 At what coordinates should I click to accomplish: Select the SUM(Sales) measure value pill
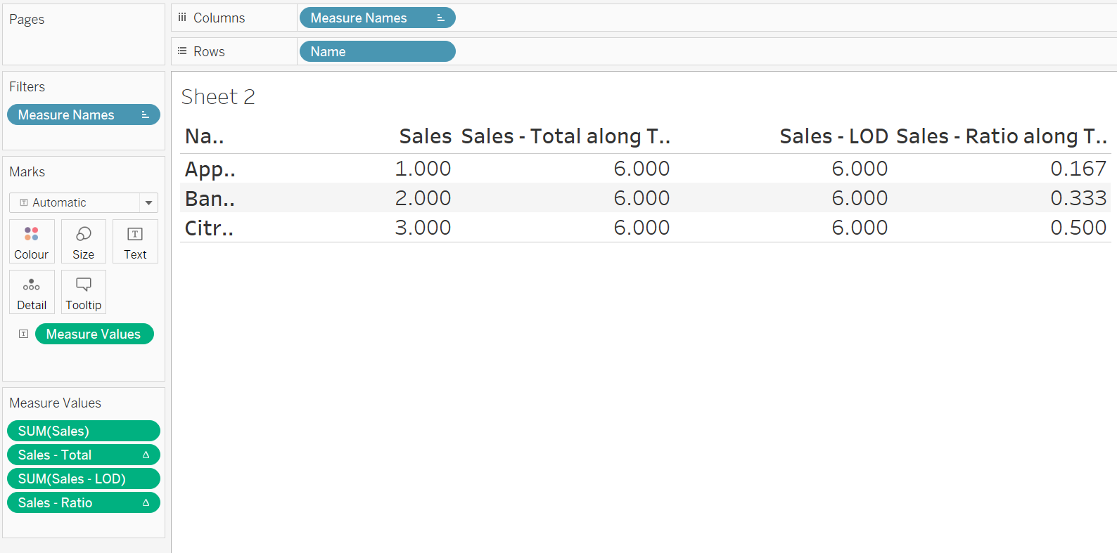(x=83, y=431)
